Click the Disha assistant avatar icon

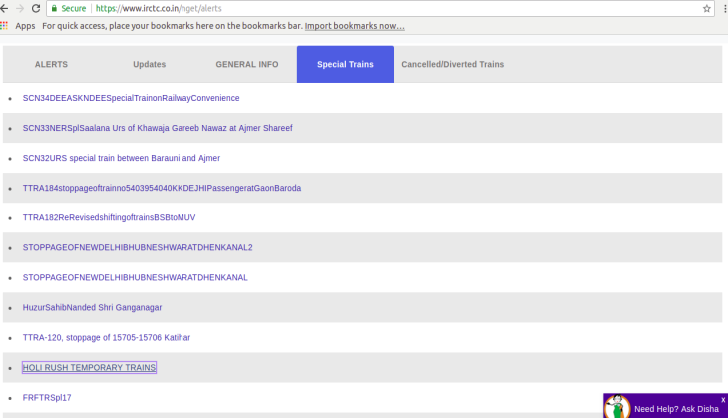pyautogui.click(x=617, y=406)
